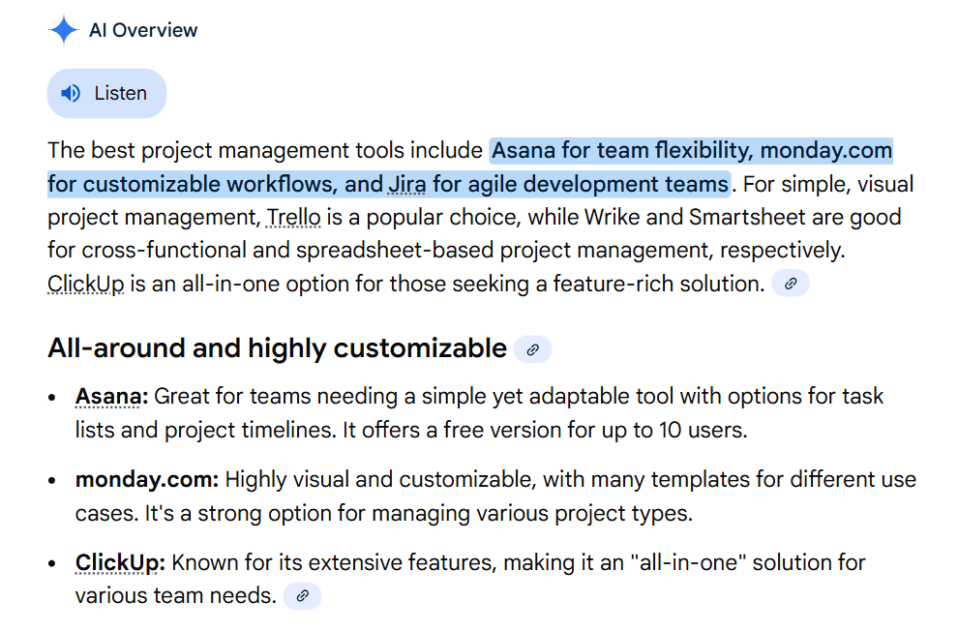Screen dimensions: 958x632
Task: Click the AI Overview title text
Action: pos(143,30)
